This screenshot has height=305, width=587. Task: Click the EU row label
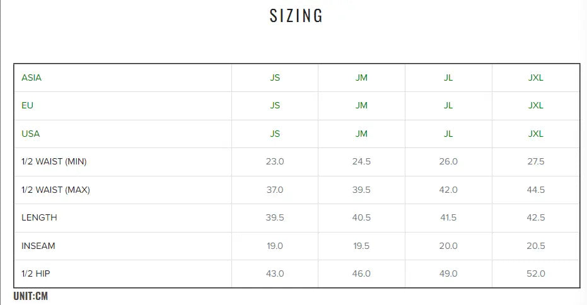[27, 106]
